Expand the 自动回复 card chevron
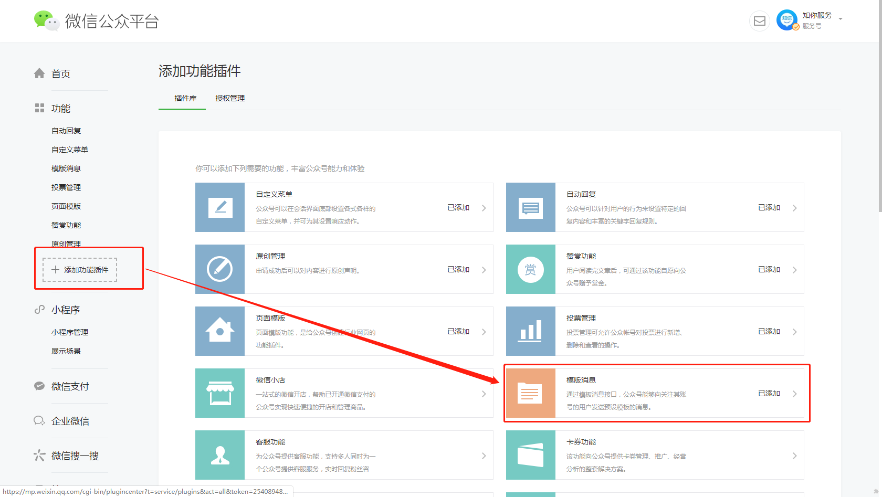The height and width of the screenshot is (497, 882). [x=794, y=208]
